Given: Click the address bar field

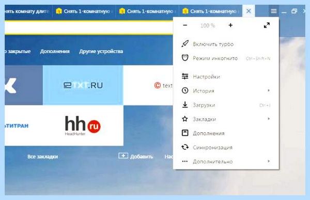Looking at the screenshot, I should [x=89, y=27].
